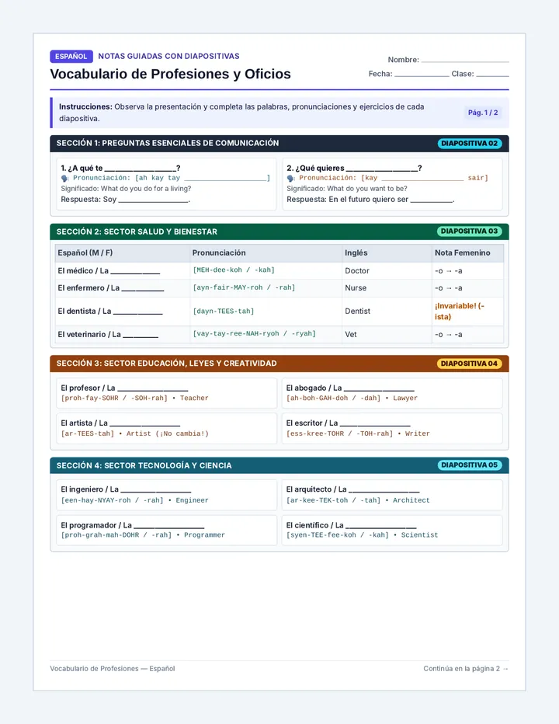Screen dimensions: 559x724
Task: Click the NOTAS GUIADAS CON DIAPOSITIVAS subtitle
Action: (168, 57)
